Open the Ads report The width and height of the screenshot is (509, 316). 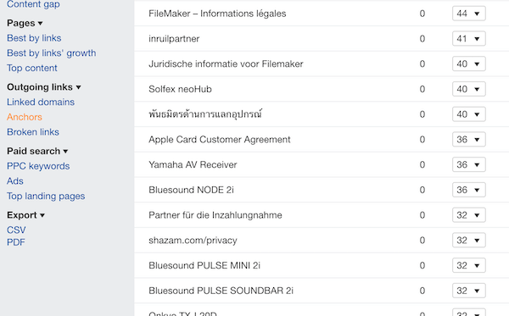(15, 180)
